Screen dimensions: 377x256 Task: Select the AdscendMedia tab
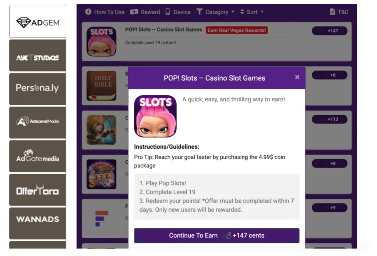[x=38, y=123]
